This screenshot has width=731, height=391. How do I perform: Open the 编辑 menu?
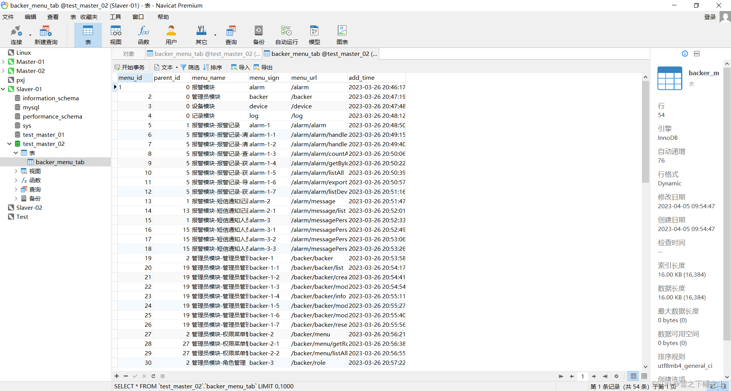click(x=30, y=17)
